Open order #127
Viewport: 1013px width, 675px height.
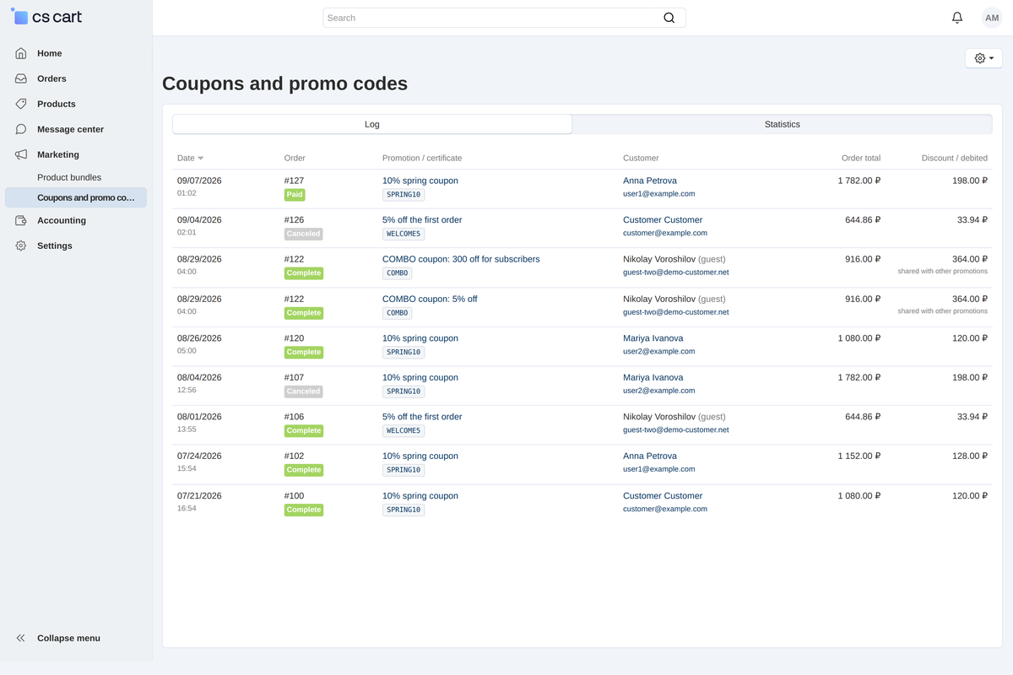coord(294,181)
